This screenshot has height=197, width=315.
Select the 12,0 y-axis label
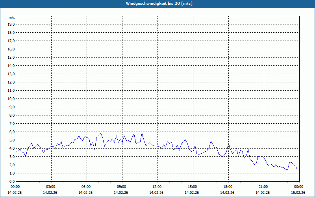coord(11,82)
